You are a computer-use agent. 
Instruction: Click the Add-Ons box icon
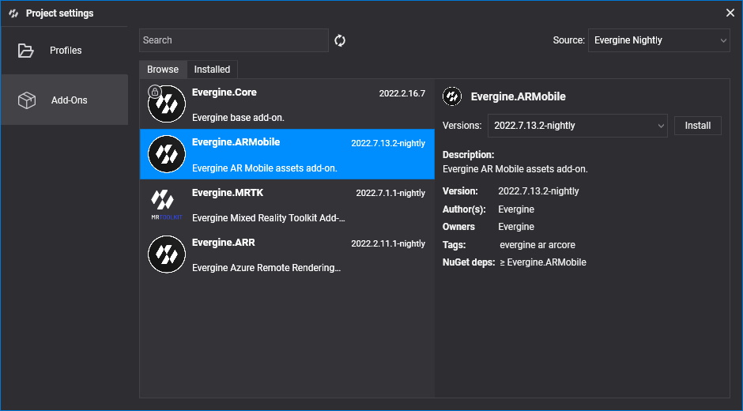tap(27, 100)
